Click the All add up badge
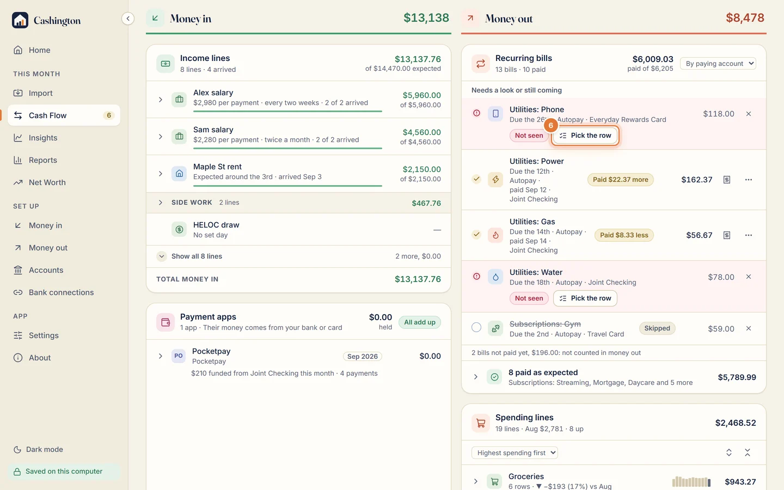Screen dimensions: 784x490 (x=420, y=322)
